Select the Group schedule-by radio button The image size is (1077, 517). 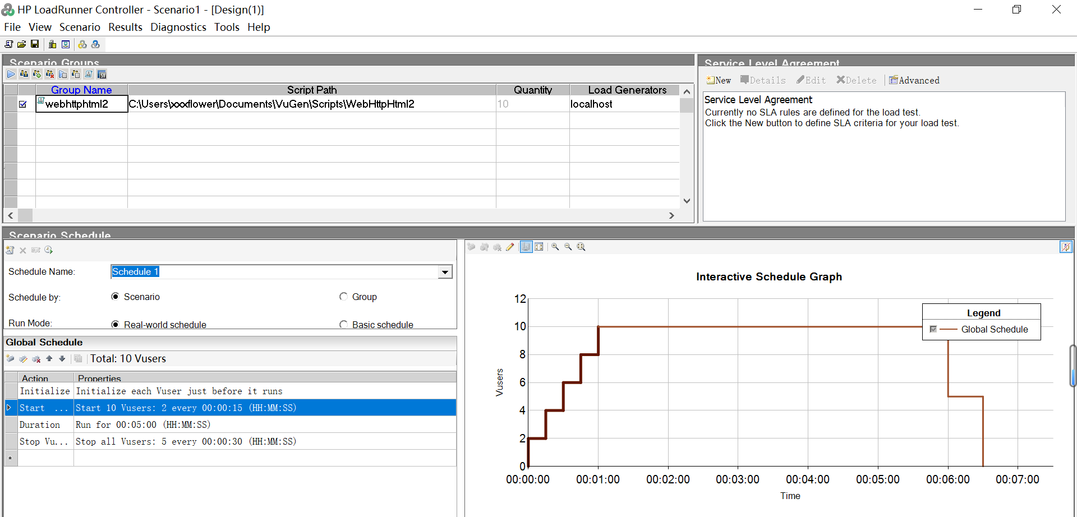click(343, 297)
